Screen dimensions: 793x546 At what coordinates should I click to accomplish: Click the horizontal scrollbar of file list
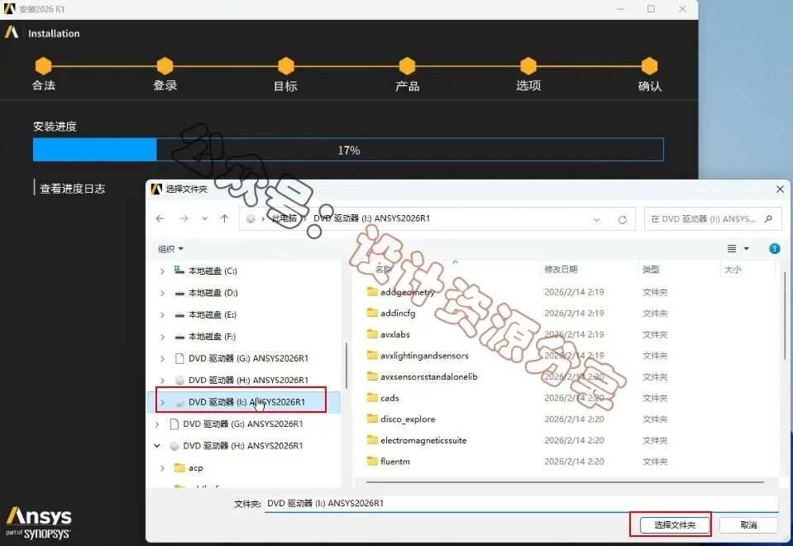click(x=565, y=481)
